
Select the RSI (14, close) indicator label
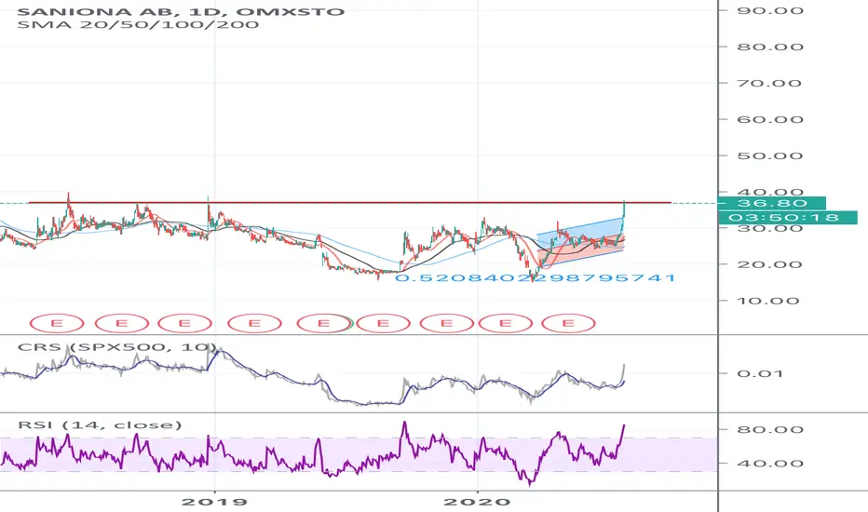pos(100,425)
